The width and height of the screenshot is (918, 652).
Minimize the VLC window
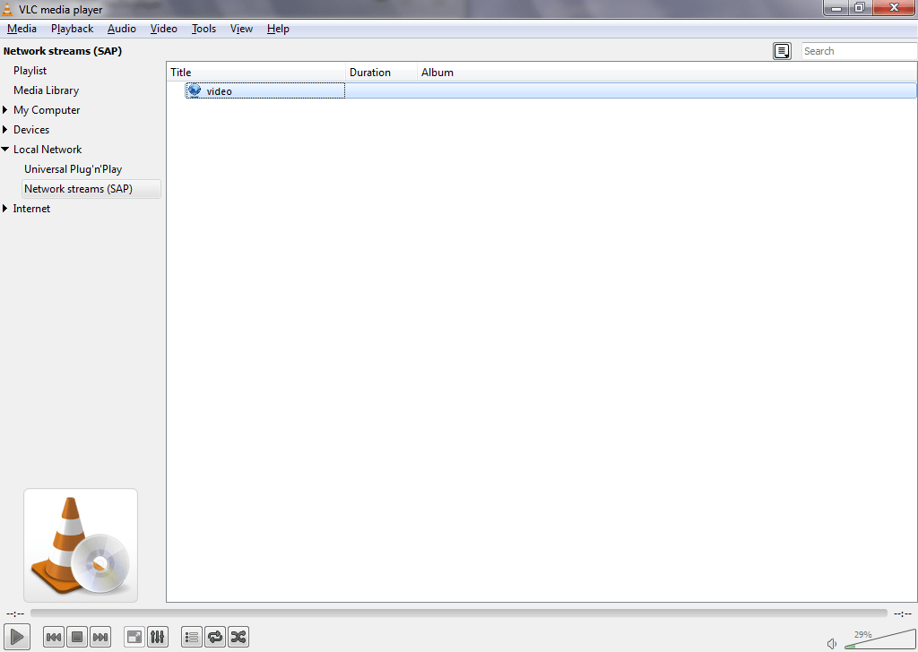(836, 7)
